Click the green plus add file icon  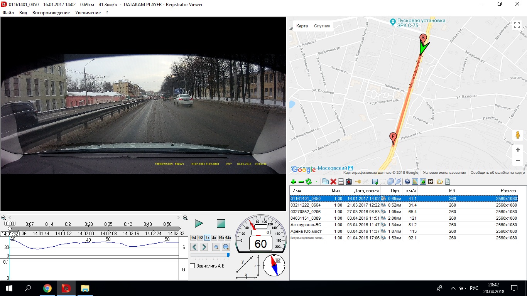(293, 182)
